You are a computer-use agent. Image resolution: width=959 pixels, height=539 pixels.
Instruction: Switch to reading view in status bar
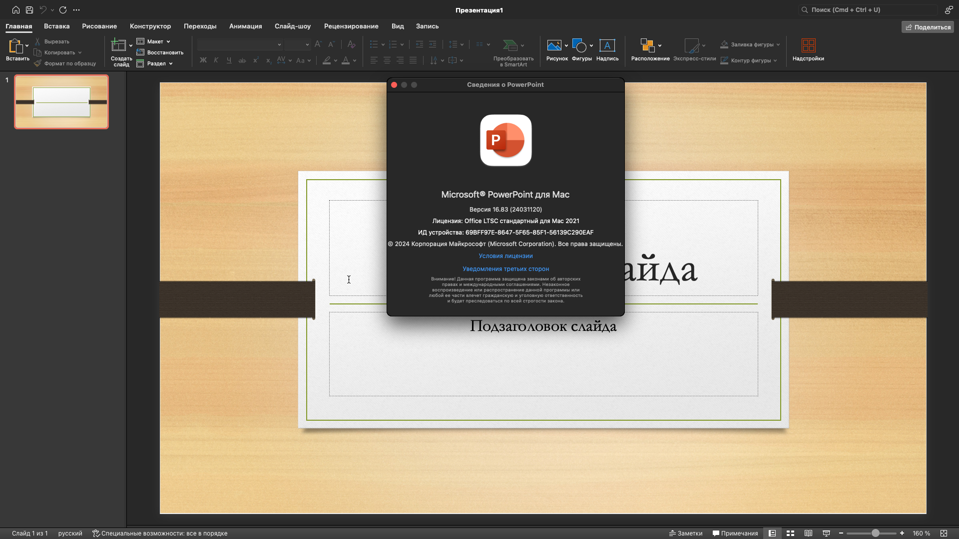point(808,534)
